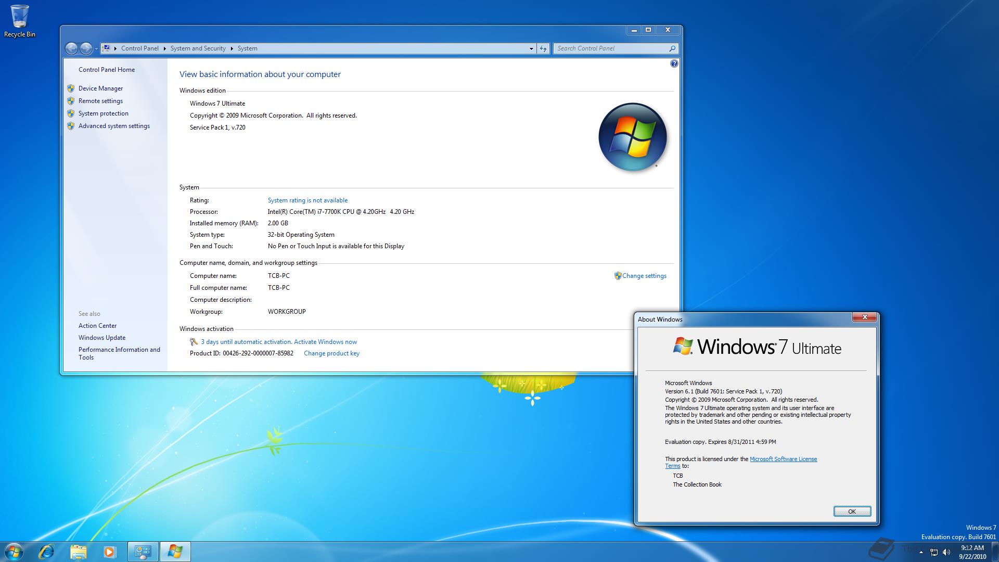The width and height of the screenshot is (999, 562).
Task: Open Action Center under See also
Action: click(x=97, y=326)
